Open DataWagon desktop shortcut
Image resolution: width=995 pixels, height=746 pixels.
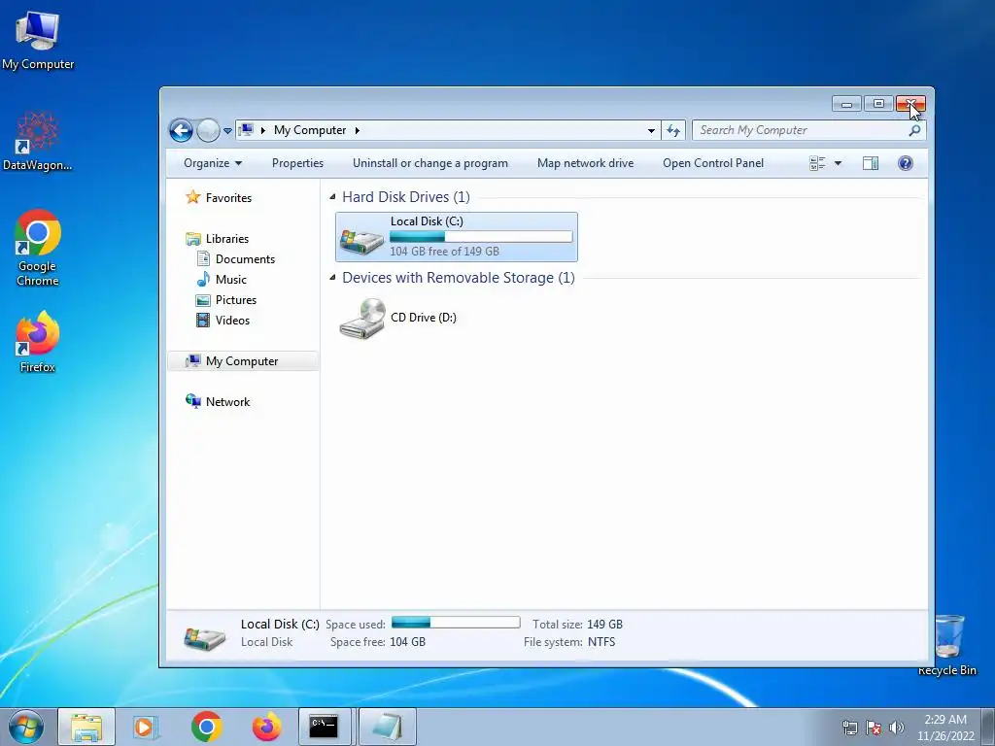pos(38,142)
